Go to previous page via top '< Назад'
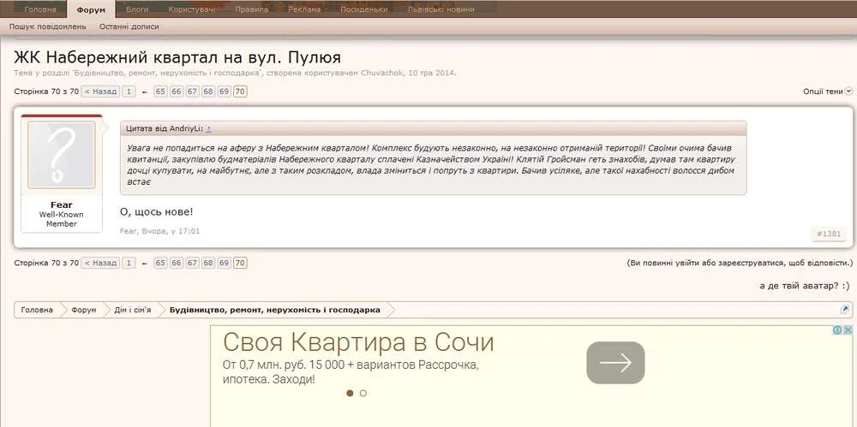The image size is (857, 427). (x=100, y=92)
